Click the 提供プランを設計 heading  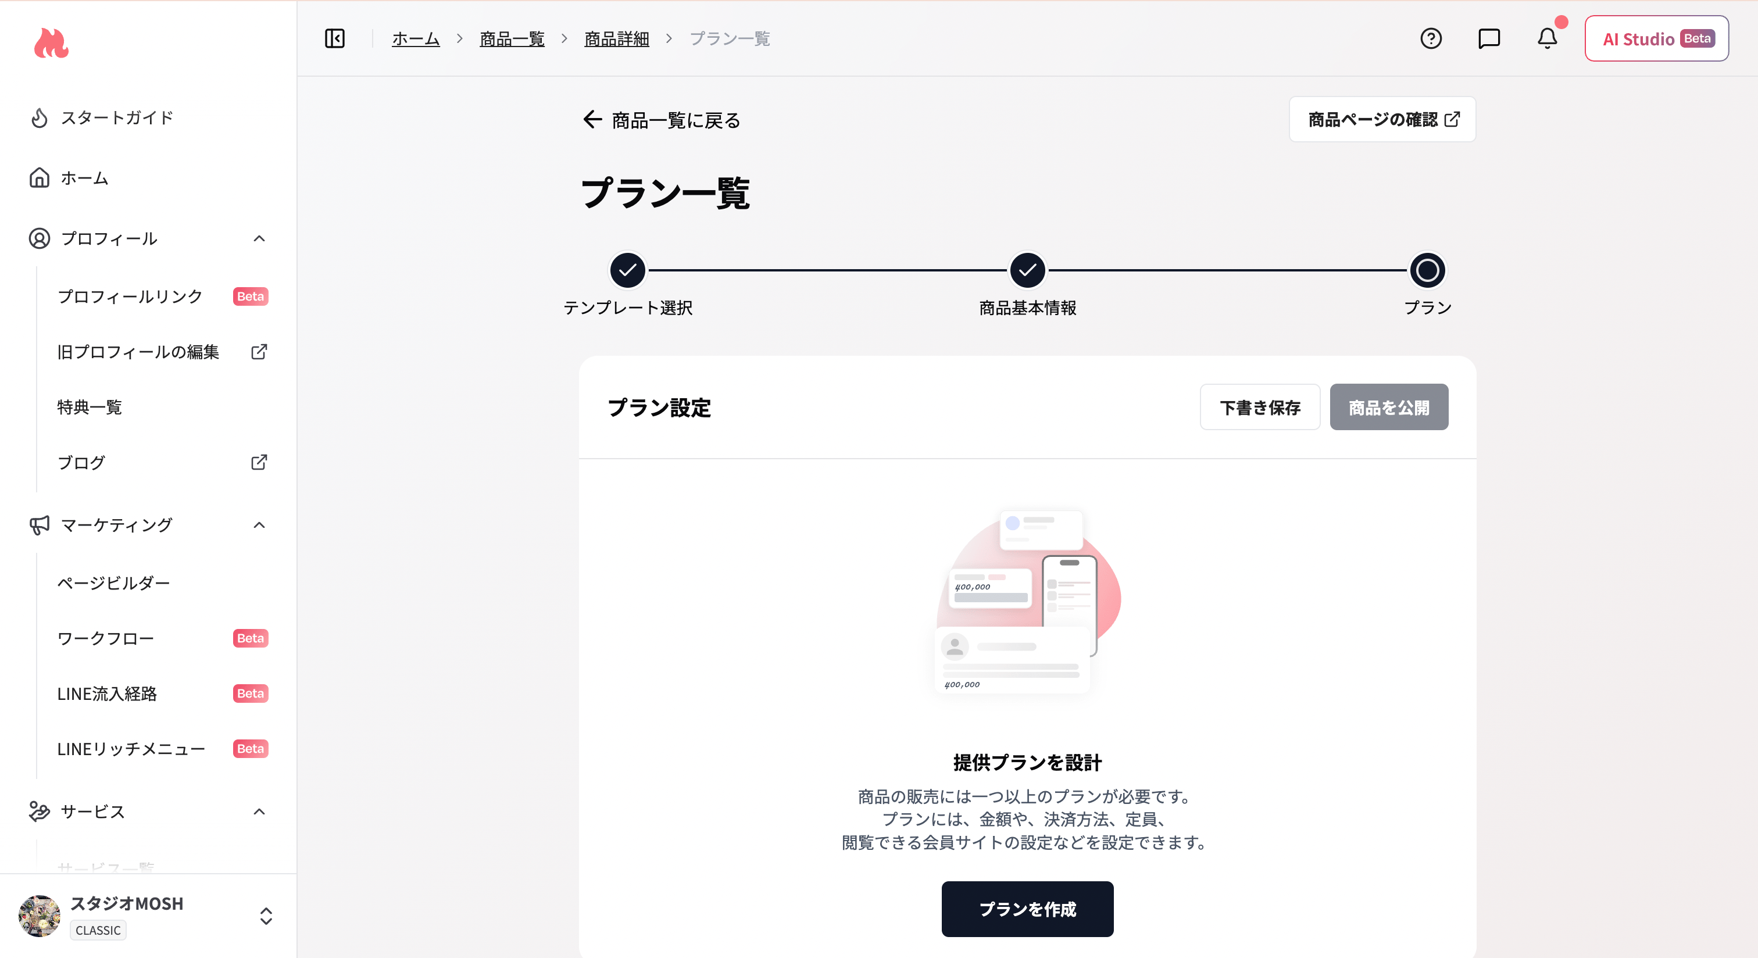pos(1027,763)
